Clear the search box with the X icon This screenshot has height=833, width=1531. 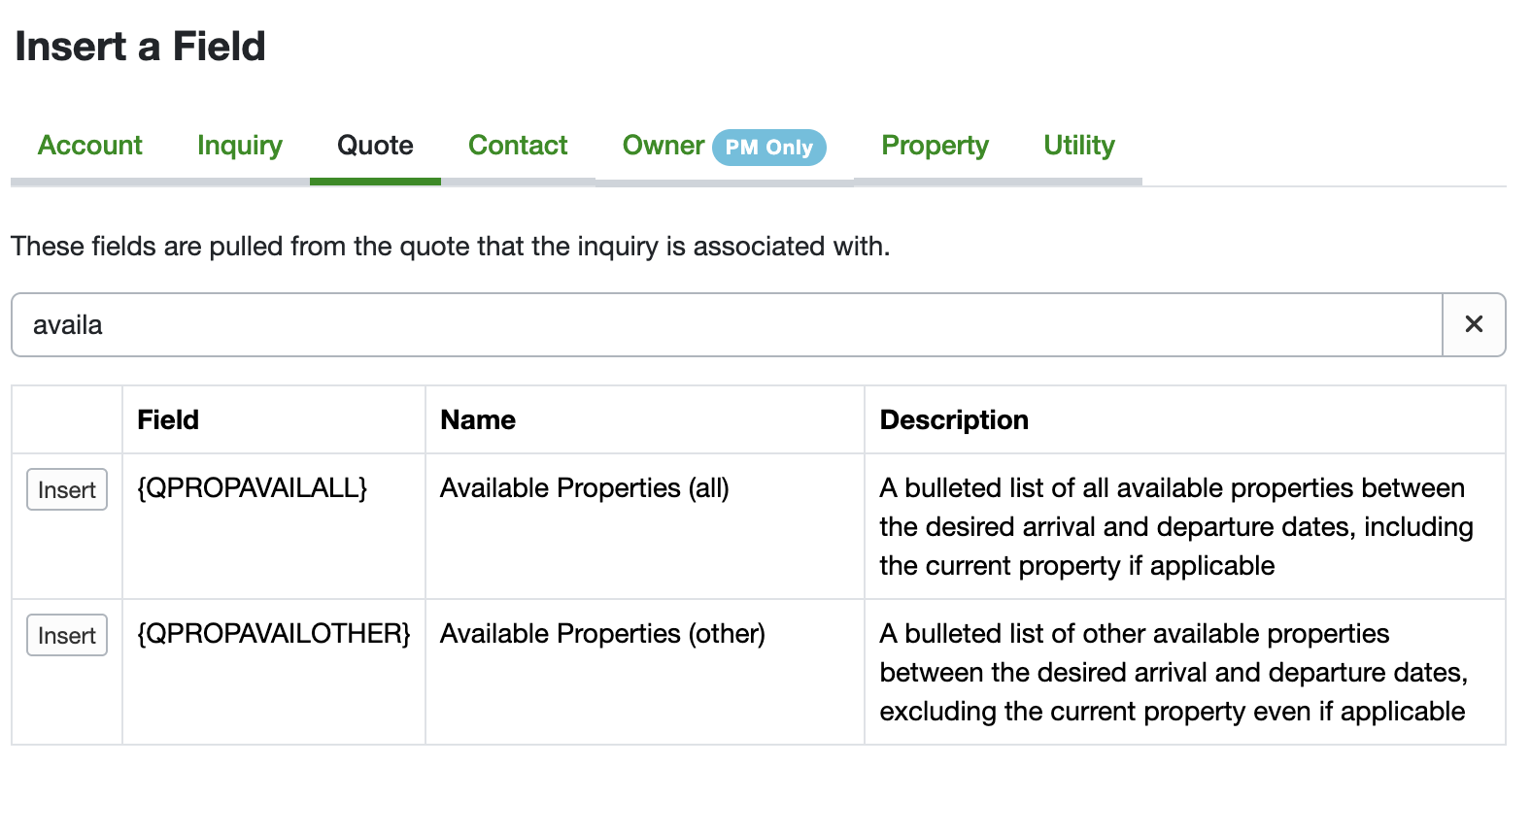[x=1473, y=324]
